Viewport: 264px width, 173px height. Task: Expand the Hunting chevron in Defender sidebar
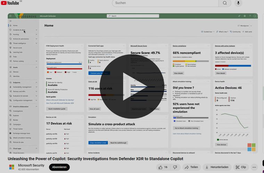[36, 34]
